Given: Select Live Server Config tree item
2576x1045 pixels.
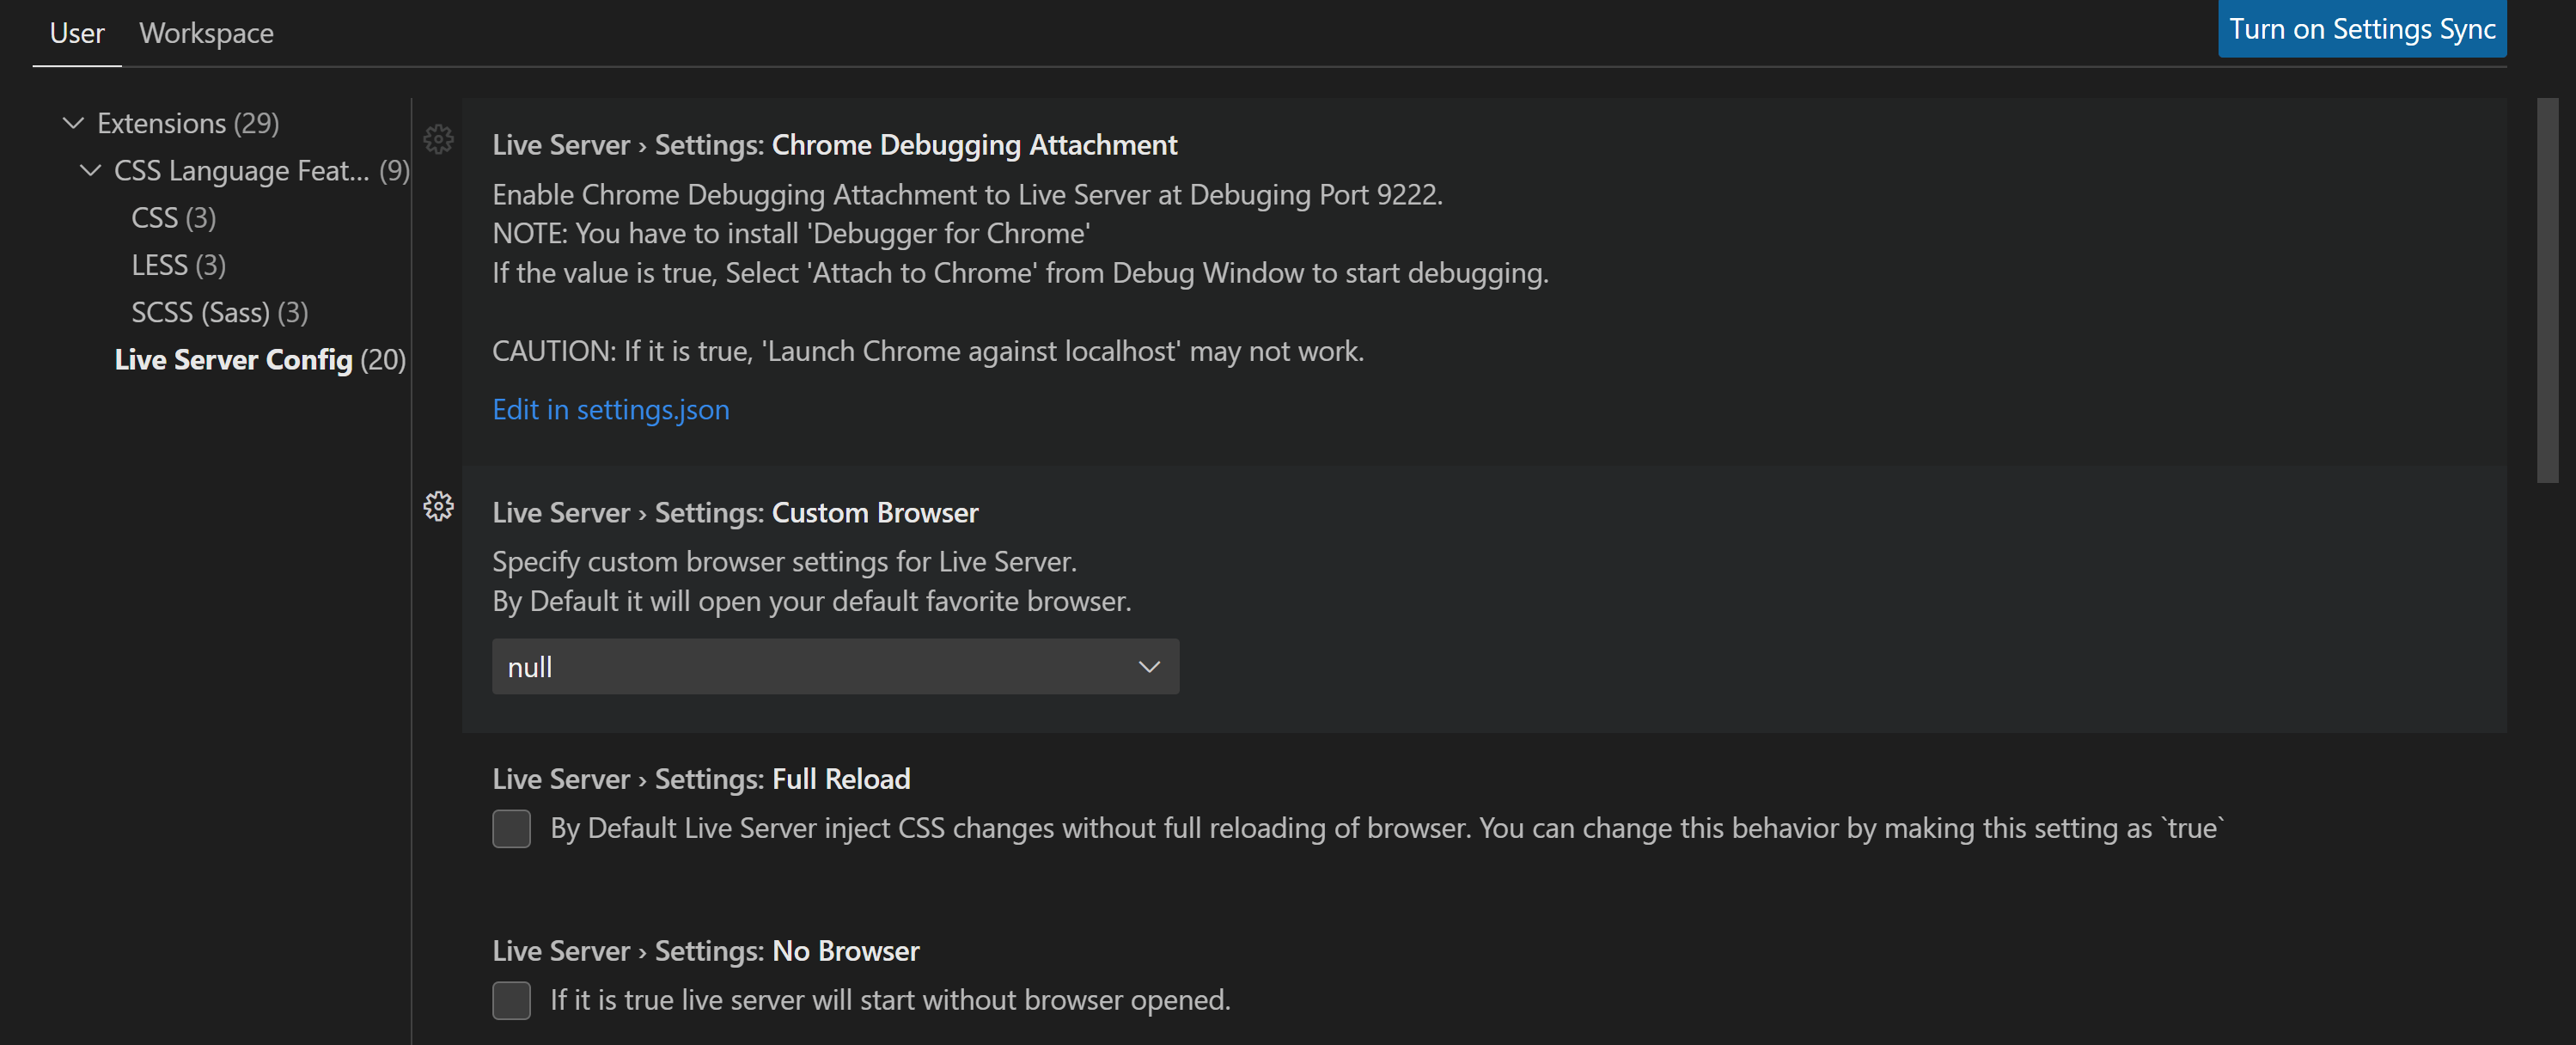Looking at the screenshot, I should coord(259,360).
